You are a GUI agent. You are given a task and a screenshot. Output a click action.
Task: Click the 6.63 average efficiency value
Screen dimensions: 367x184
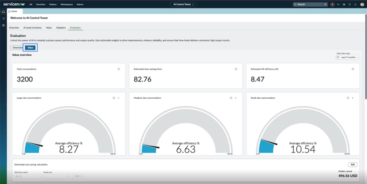click(186, 150)
